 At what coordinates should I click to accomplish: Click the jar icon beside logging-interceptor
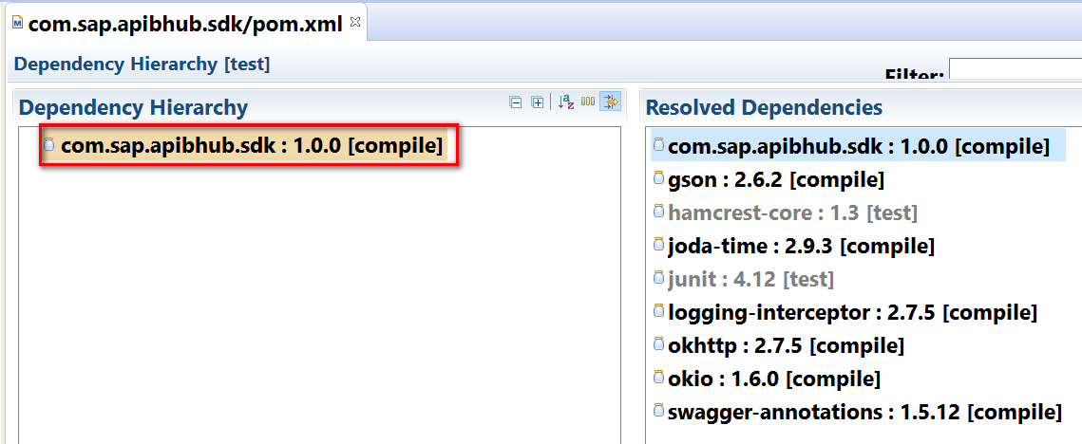pyautogui.click(x=658, y=311)
